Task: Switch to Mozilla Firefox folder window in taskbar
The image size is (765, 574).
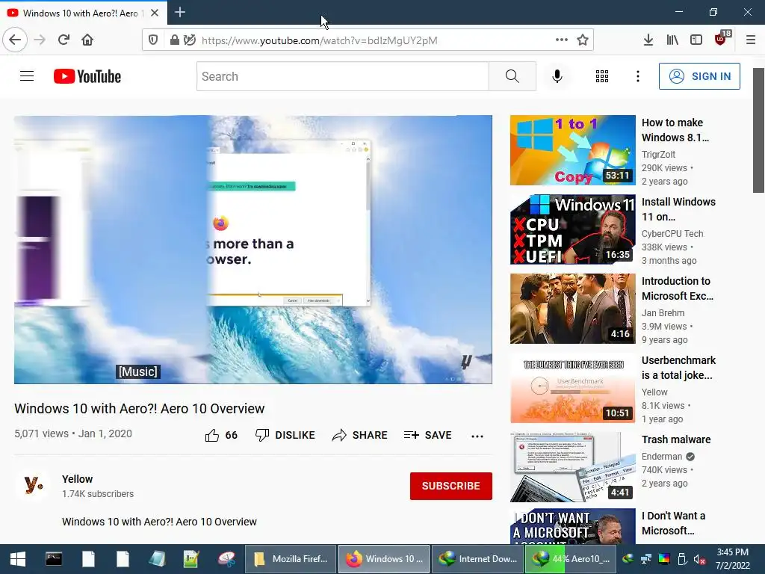Action: pyautogui.click(x=291, y=559)
